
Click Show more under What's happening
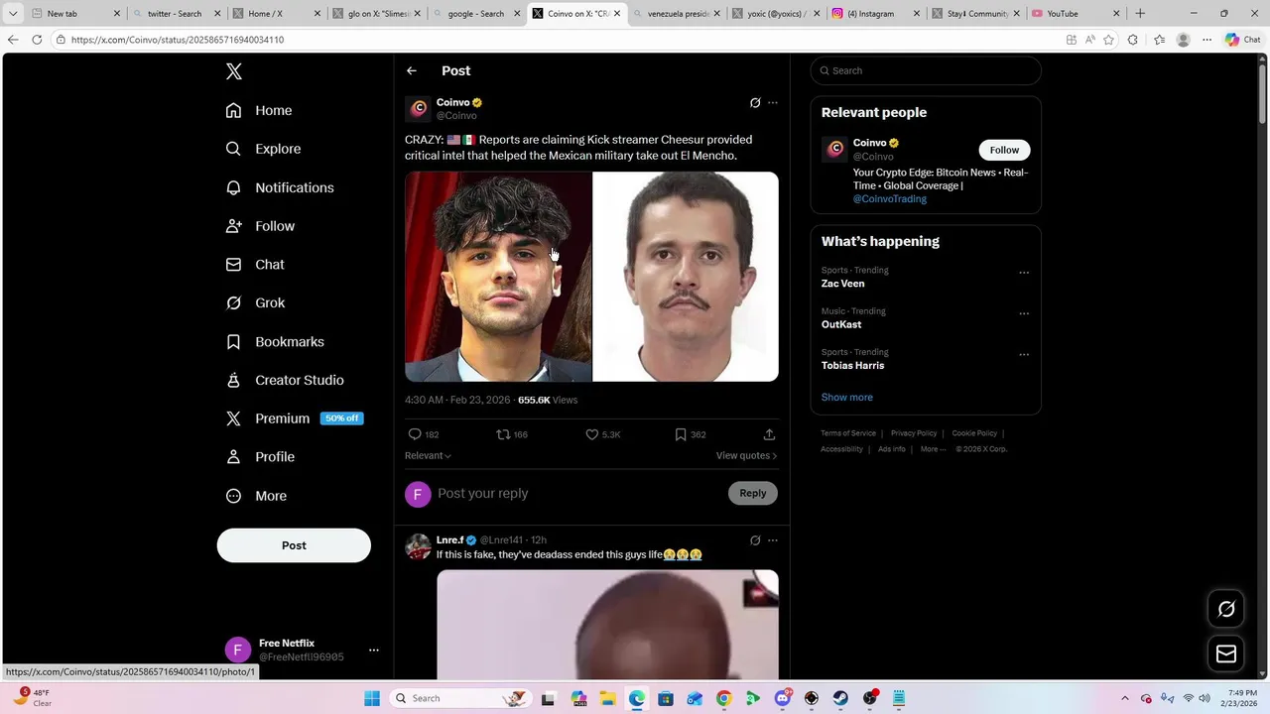click(x=846, y=397)
